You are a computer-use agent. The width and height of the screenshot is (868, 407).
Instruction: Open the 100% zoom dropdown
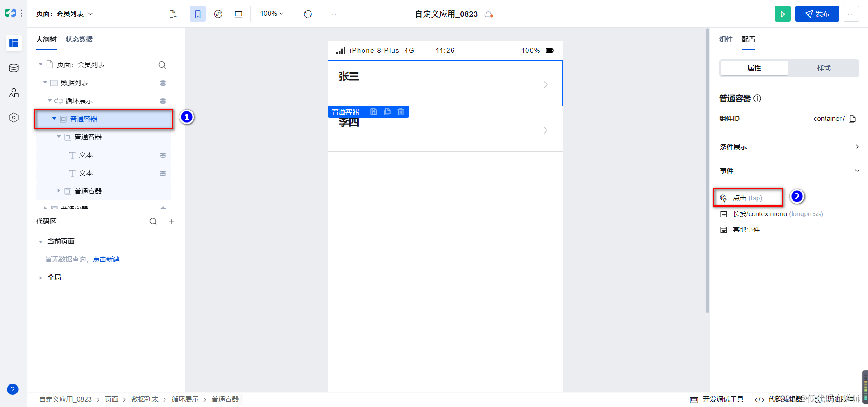pos(272,14)
